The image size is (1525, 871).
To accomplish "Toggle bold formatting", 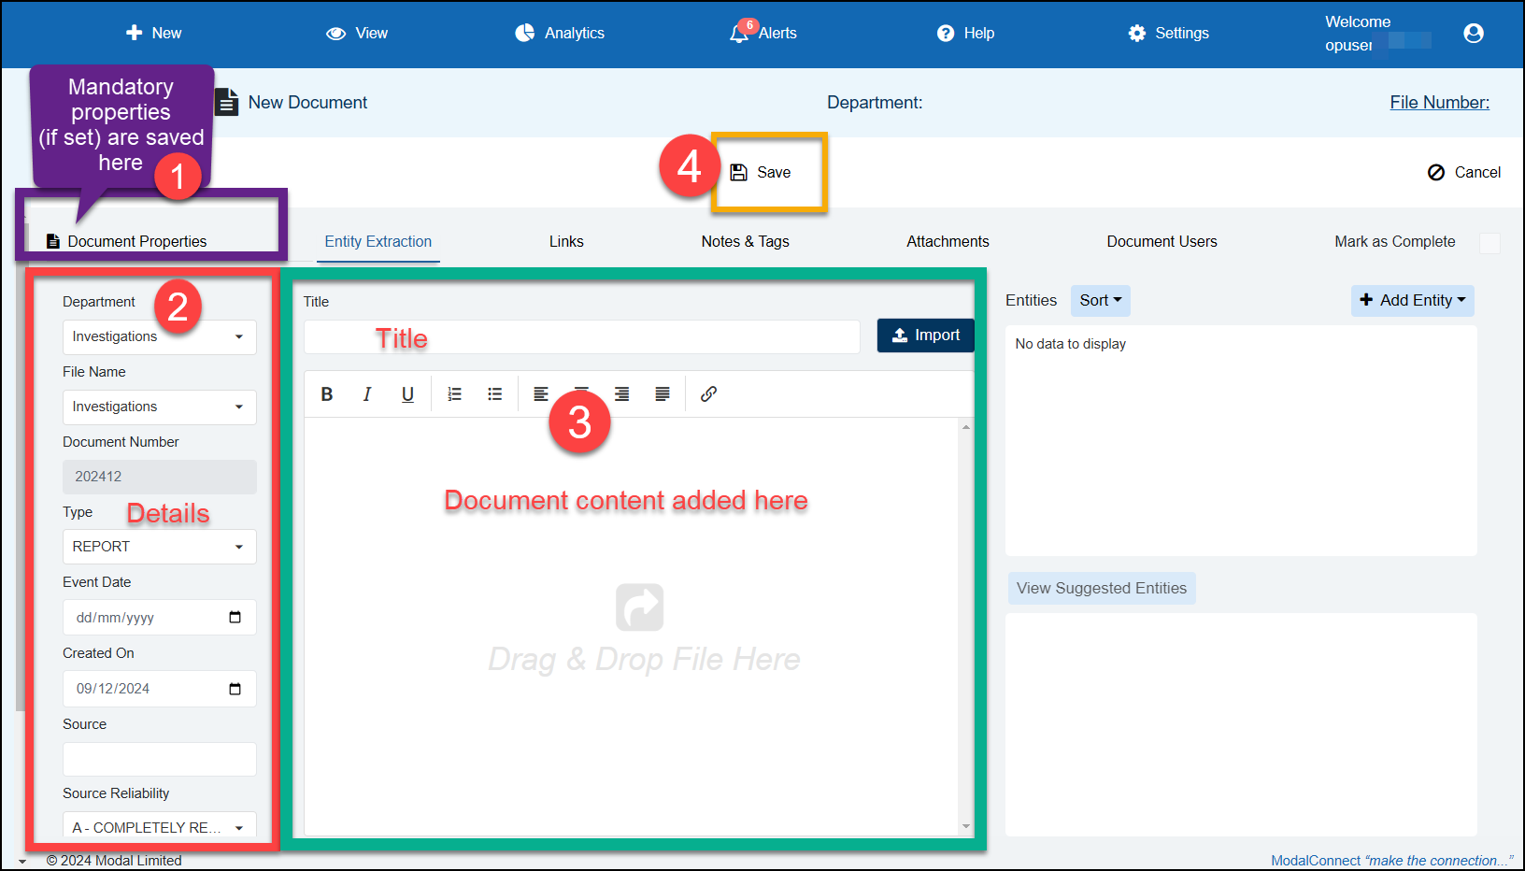I will [x=327, y=394].
